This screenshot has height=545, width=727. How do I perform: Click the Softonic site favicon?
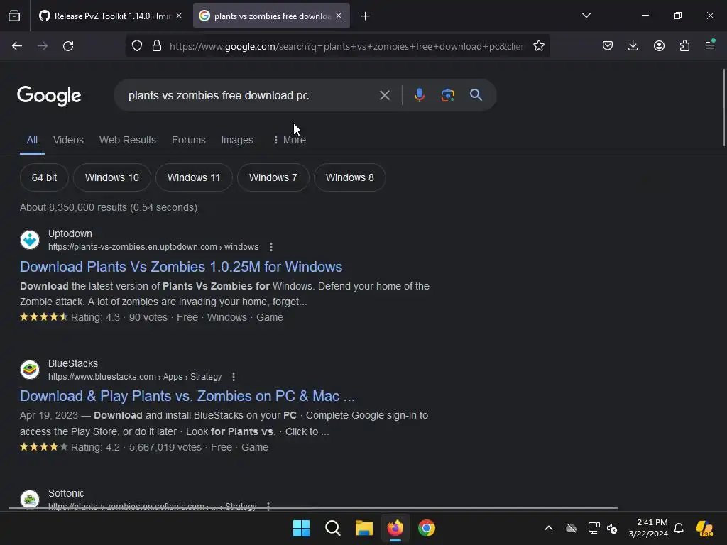coord(30,500)
